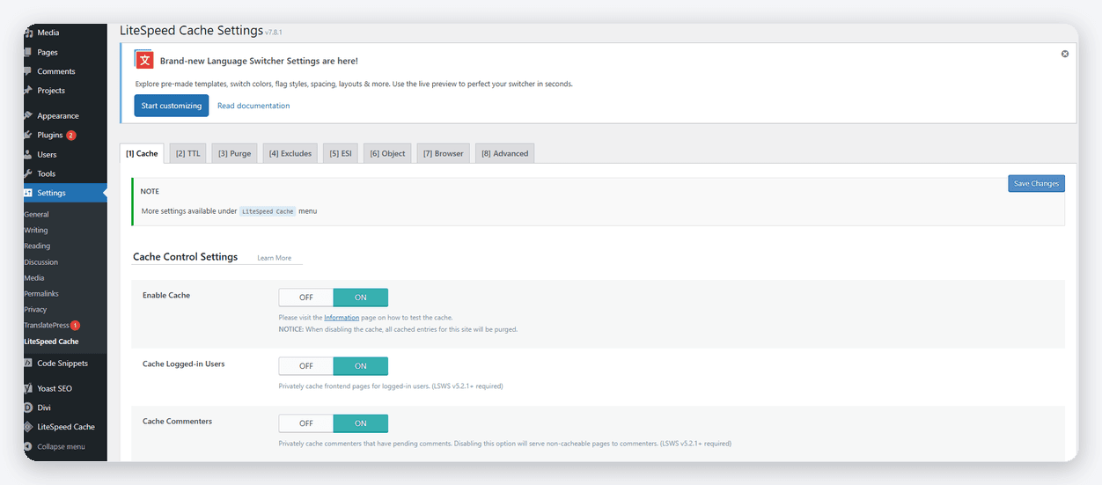Click the Users person icon
This screenshot has height=485, width=1102.
coord(28,154)
